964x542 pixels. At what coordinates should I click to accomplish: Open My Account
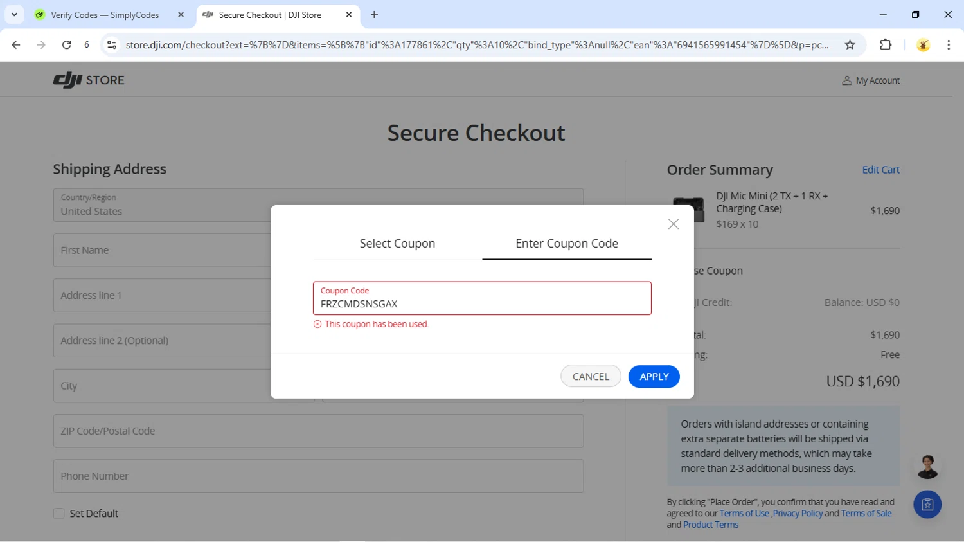(x=871, y=80)
